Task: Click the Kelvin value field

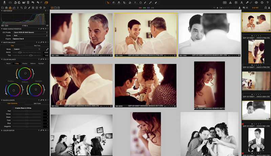Action: (x=46, y=52)
